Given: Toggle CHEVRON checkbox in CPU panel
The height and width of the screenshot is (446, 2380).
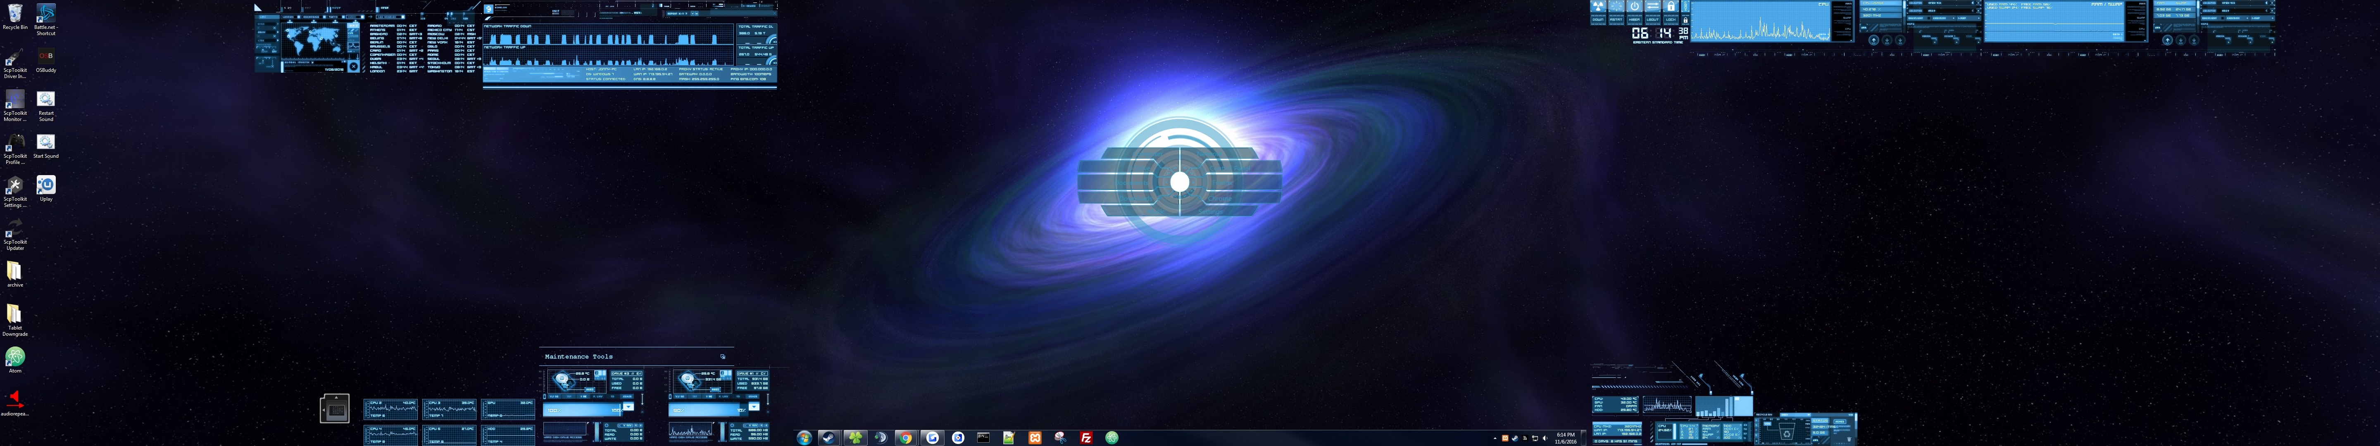Looking at the screenshot, I should tap(1953, 19).
